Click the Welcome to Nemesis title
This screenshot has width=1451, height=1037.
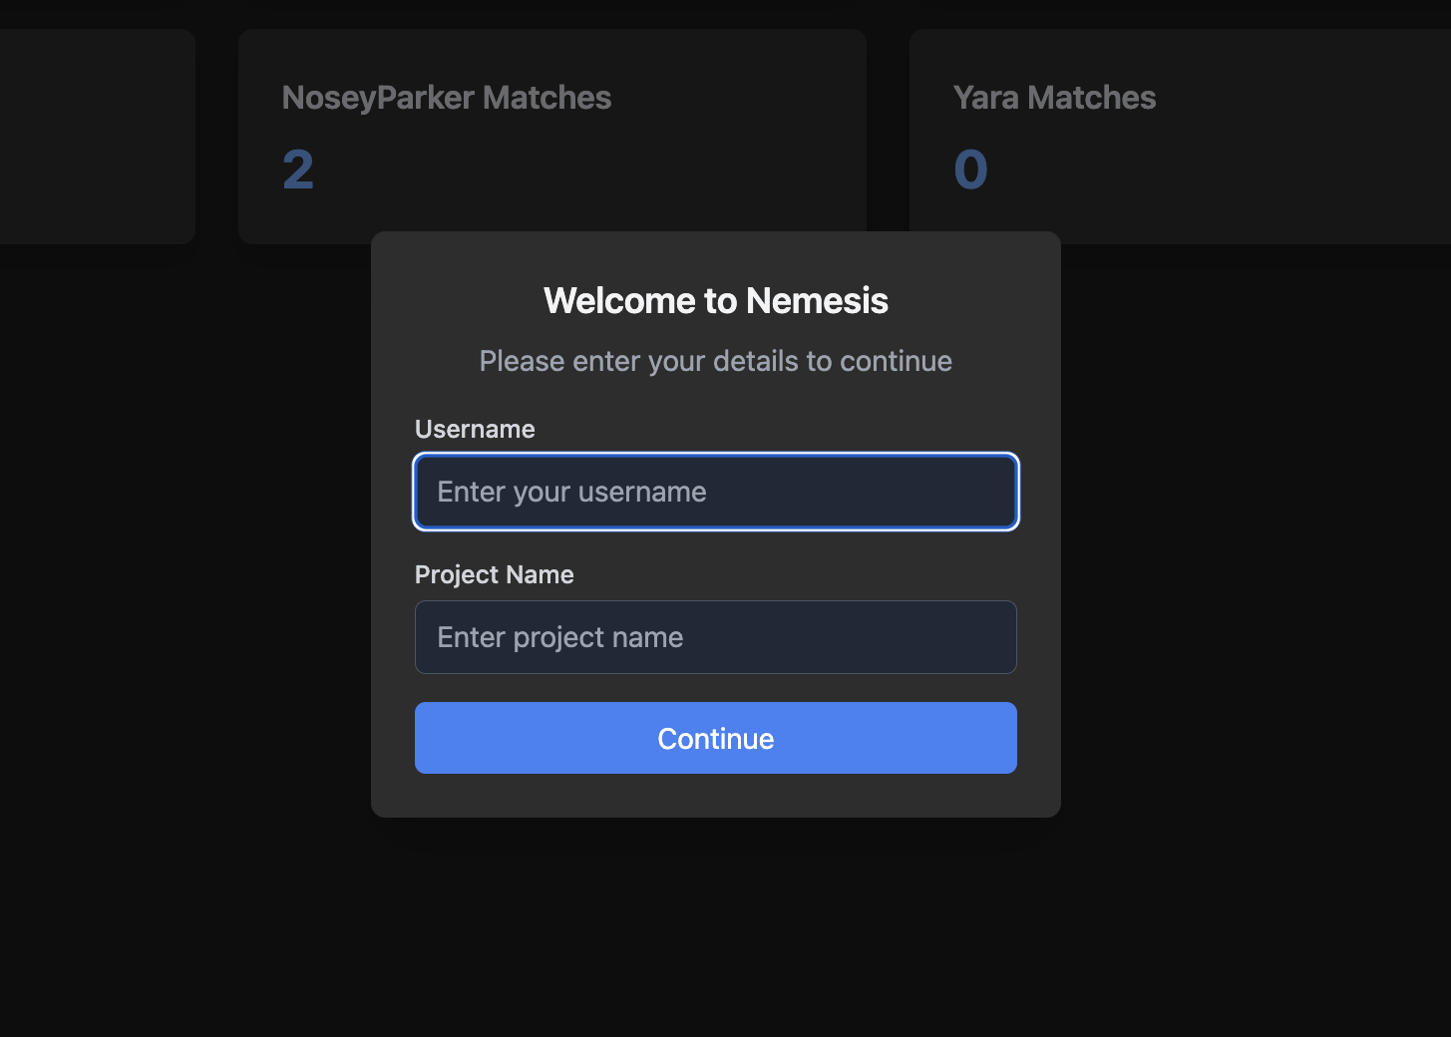(x=715, y=300)
